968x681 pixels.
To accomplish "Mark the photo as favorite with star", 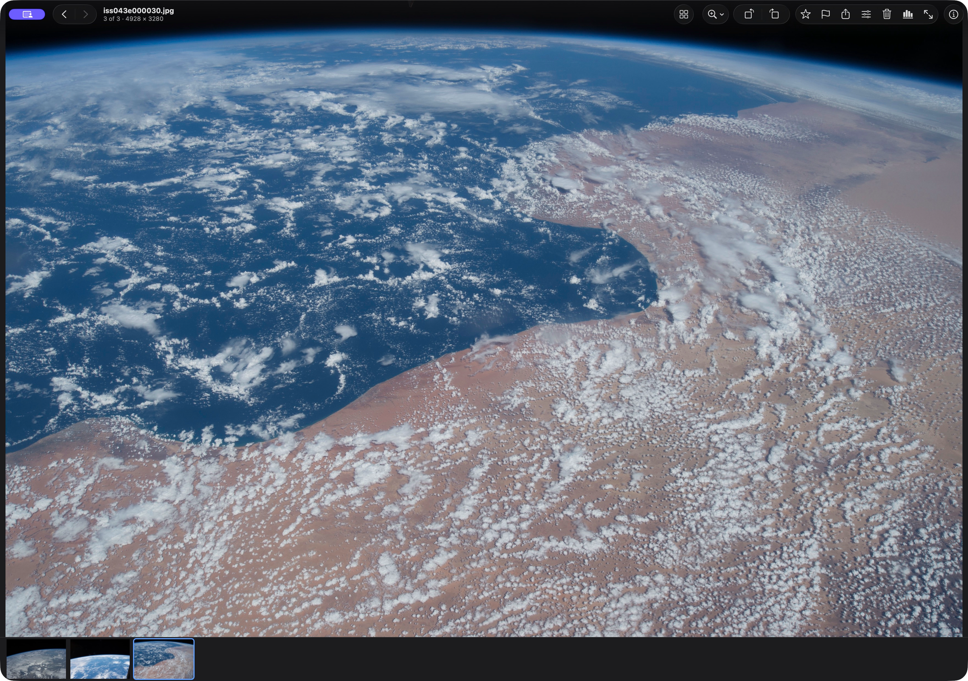I will coord(805,15).
